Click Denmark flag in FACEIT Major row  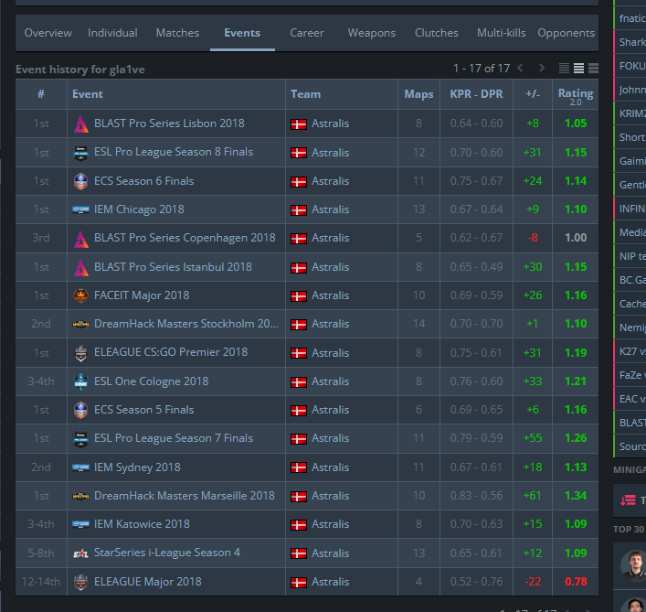(299, 296)
